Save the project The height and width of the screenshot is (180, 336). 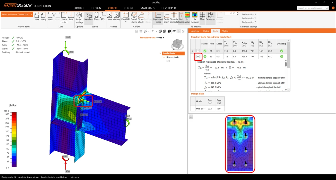(71, 16)
